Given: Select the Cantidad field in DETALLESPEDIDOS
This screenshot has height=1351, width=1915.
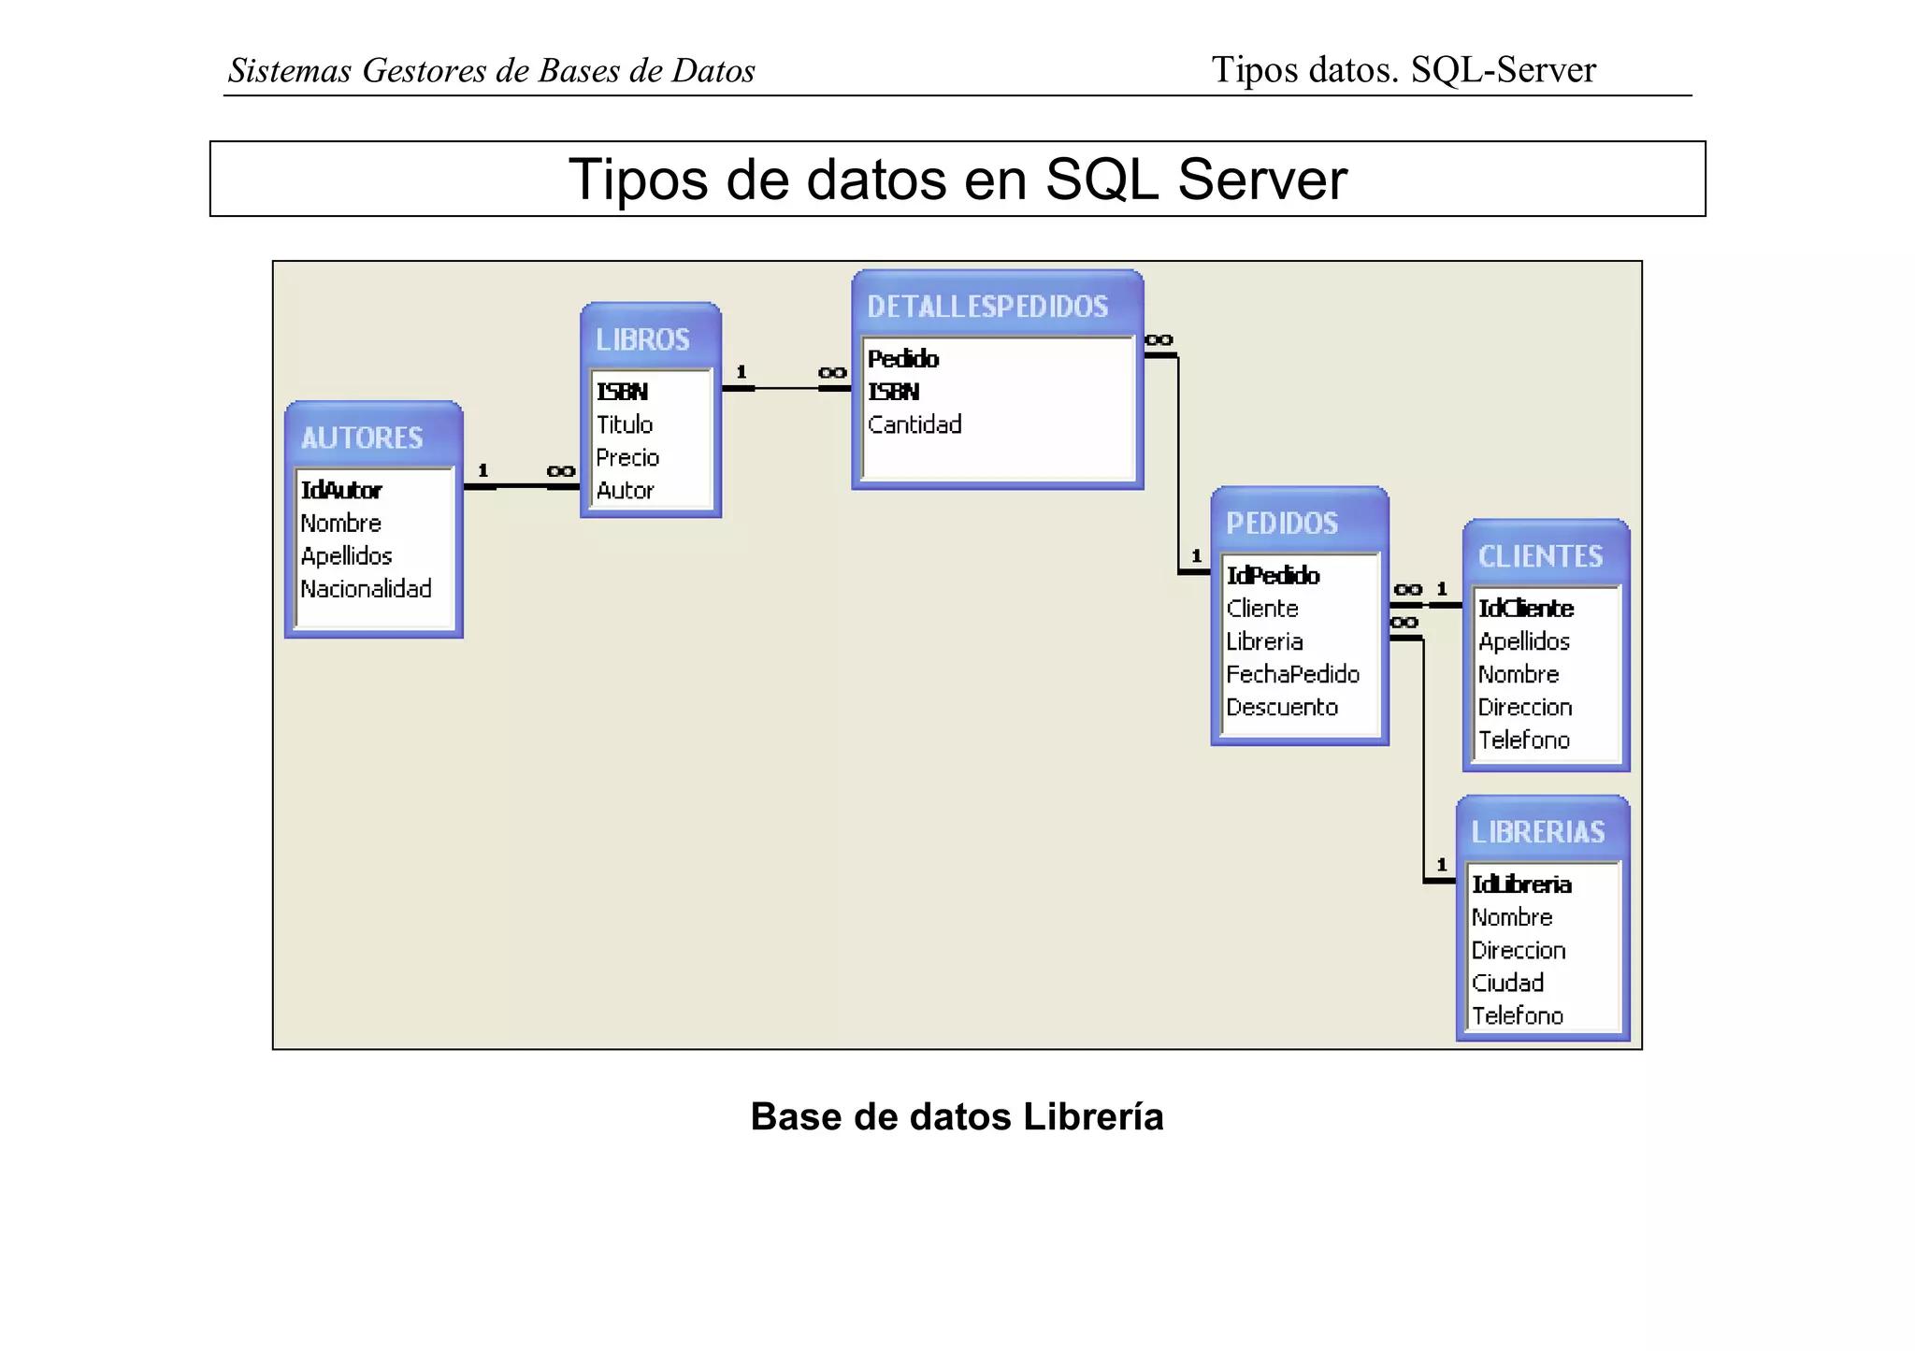Looking at the screenshot, I should pyautogui.click(x=914, y=424).
